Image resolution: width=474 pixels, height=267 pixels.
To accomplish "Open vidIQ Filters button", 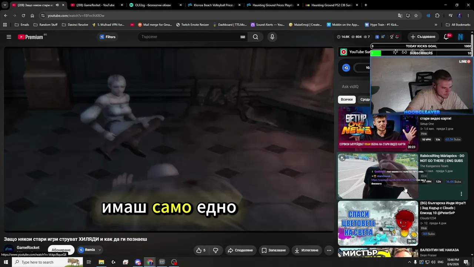I will [107, 37].
